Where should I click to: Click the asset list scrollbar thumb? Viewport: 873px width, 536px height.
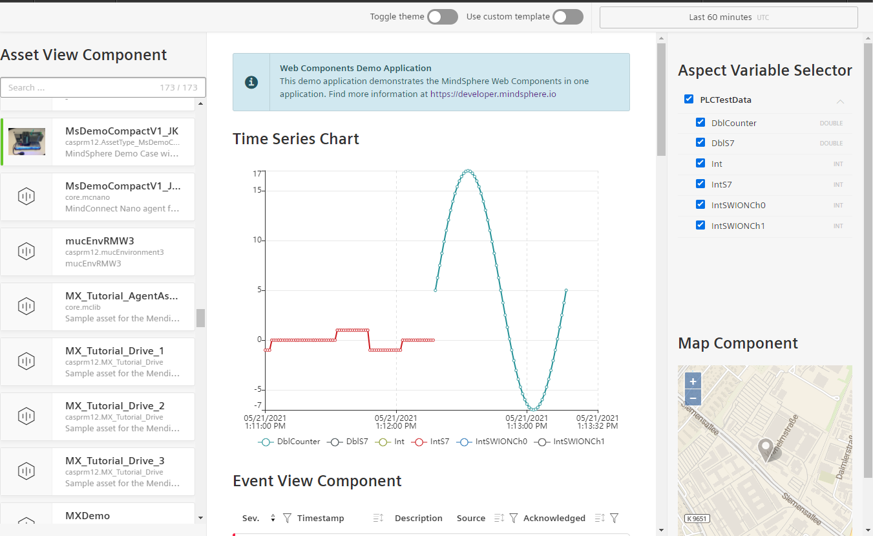(x=200, y=318)
